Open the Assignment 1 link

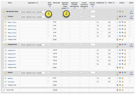pyautogui.click(x=12, y=50)
